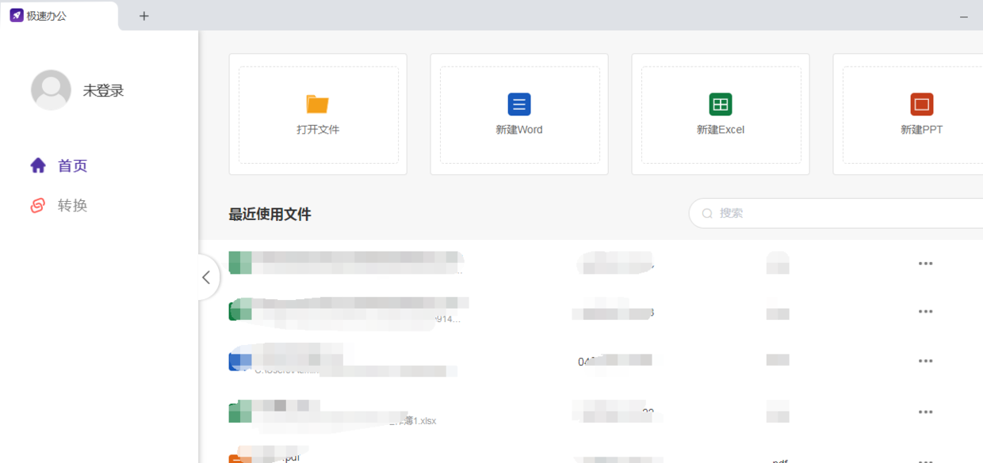This screenshot has width=983, height=463.
Task: Switch to the 极速办公 tab
Action: coord(59,16)
